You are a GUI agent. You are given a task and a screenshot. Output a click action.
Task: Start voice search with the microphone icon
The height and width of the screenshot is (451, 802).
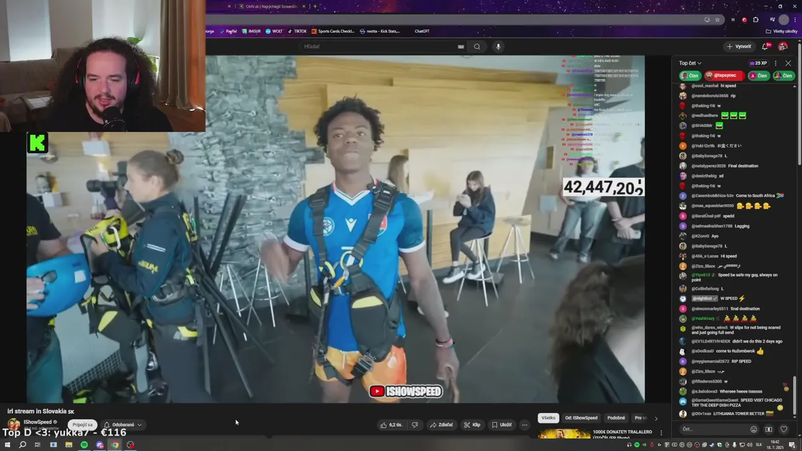click(498, 46)
